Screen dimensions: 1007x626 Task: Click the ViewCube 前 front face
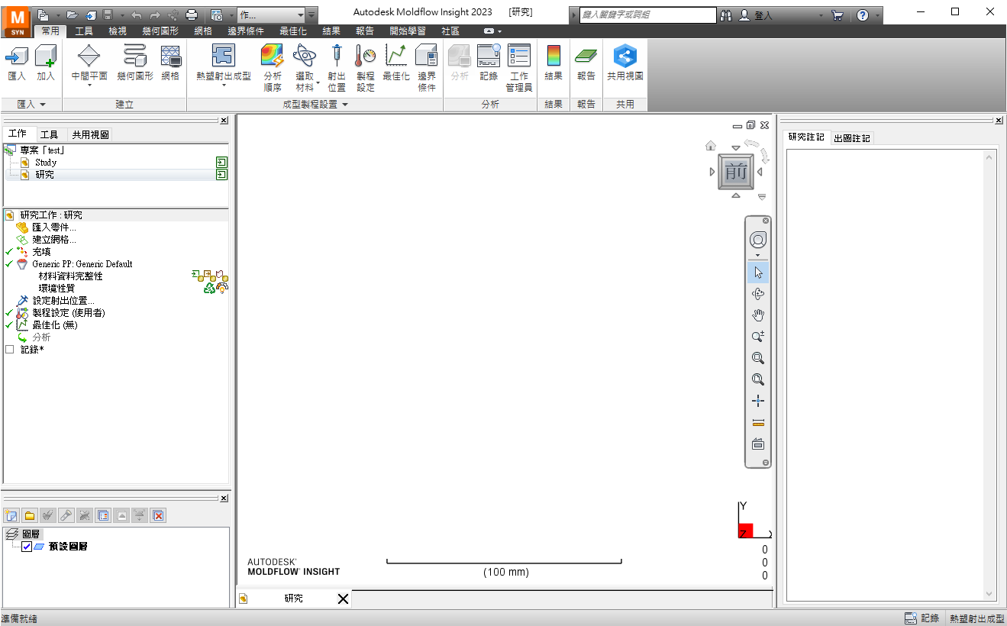click(736, 172)
